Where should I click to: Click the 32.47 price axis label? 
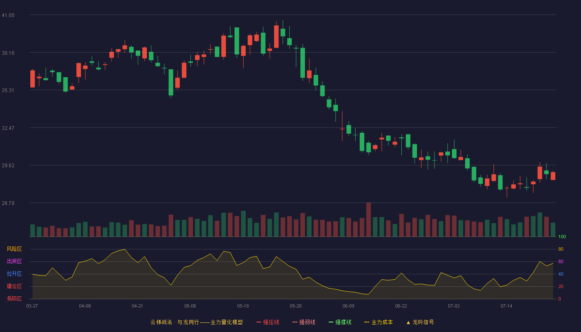[x=8, y=128]
